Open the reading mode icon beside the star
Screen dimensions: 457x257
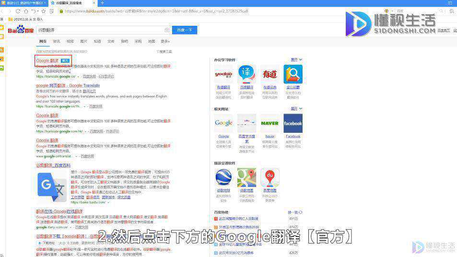tap(52, 11)
